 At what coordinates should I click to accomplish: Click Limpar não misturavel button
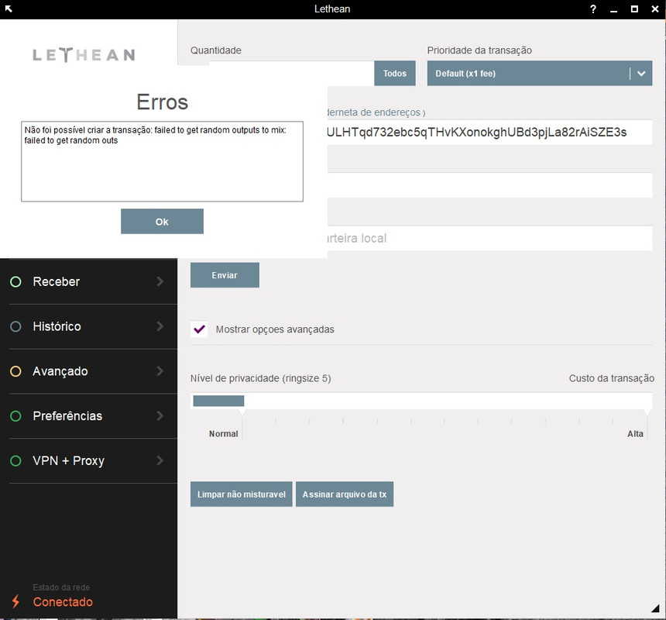point(242,494)
